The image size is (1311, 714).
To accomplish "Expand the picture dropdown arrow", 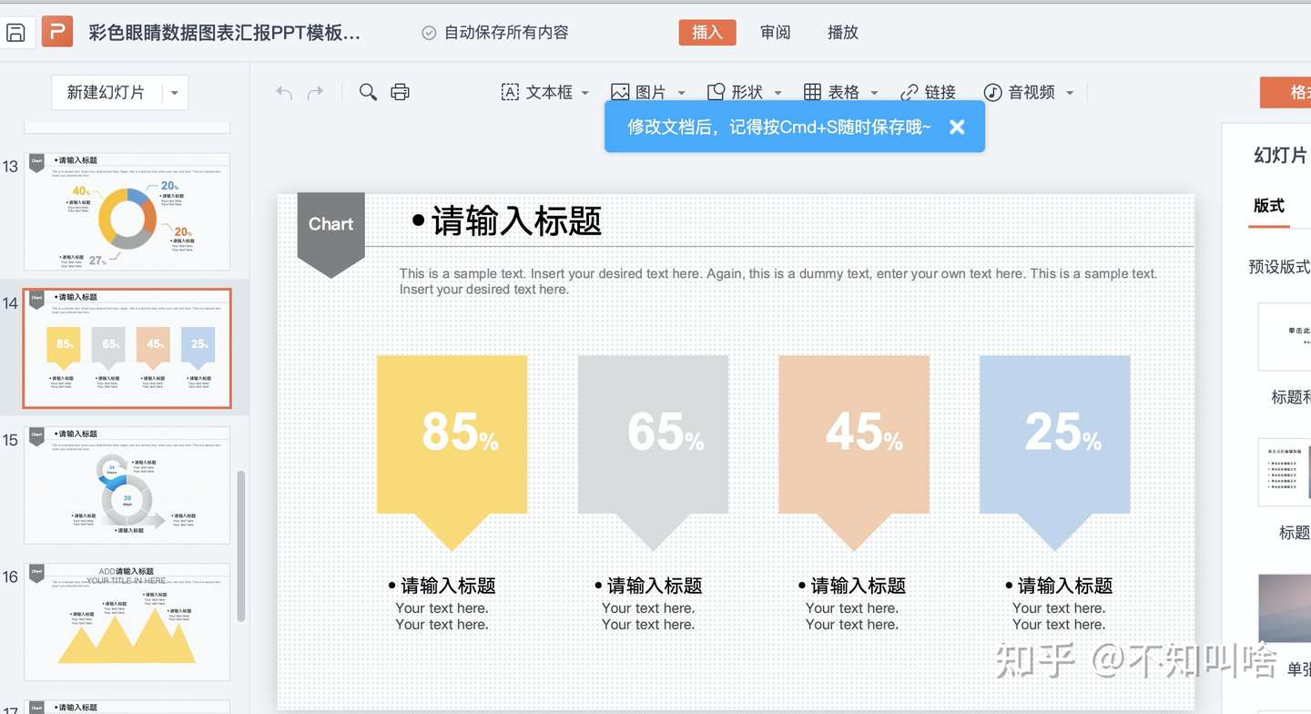I will pos(681,93).
